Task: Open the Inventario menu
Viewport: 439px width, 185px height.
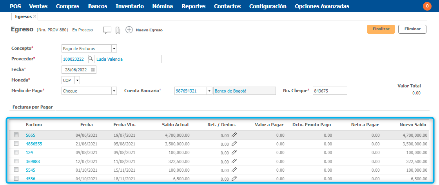Action: coord(130,6)
